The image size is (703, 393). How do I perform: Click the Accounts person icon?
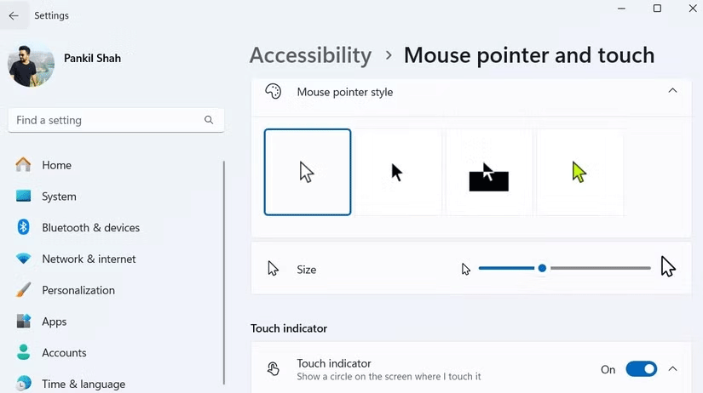tap(24, 352)
